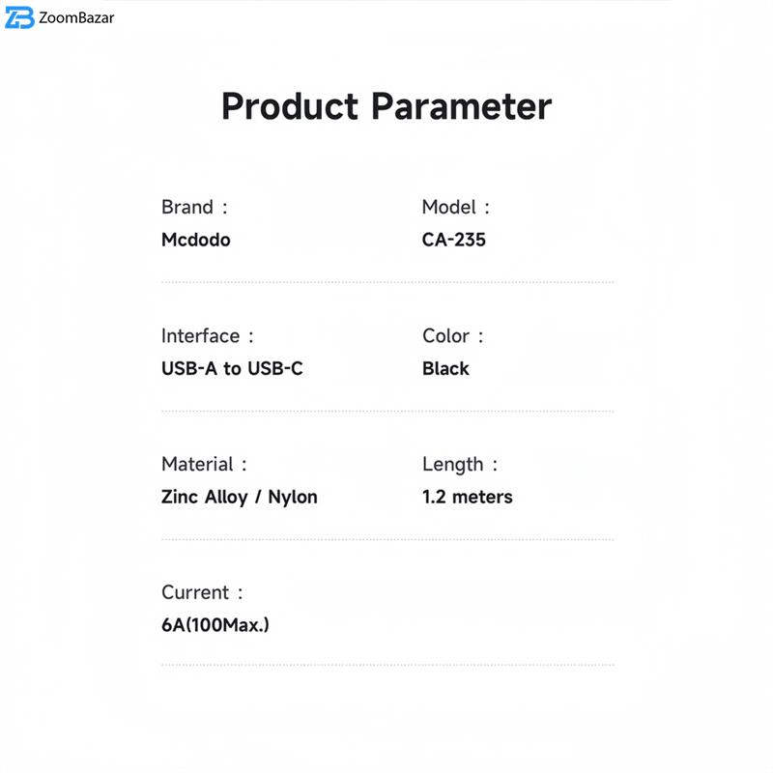773x773 pixels.
Task: Select the CA-235 model number
Action: pos(454,240)
